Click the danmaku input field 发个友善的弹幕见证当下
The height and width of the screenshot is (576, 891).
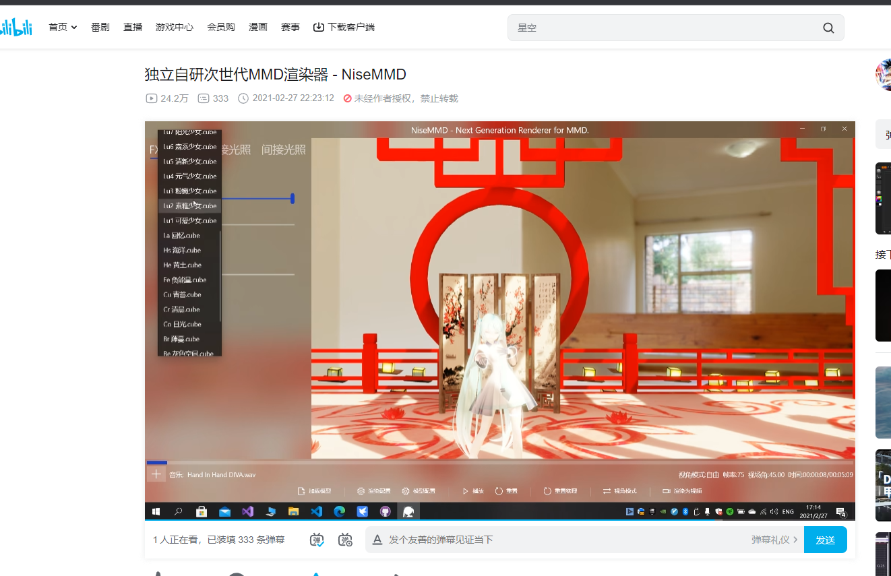coord(472,539)
